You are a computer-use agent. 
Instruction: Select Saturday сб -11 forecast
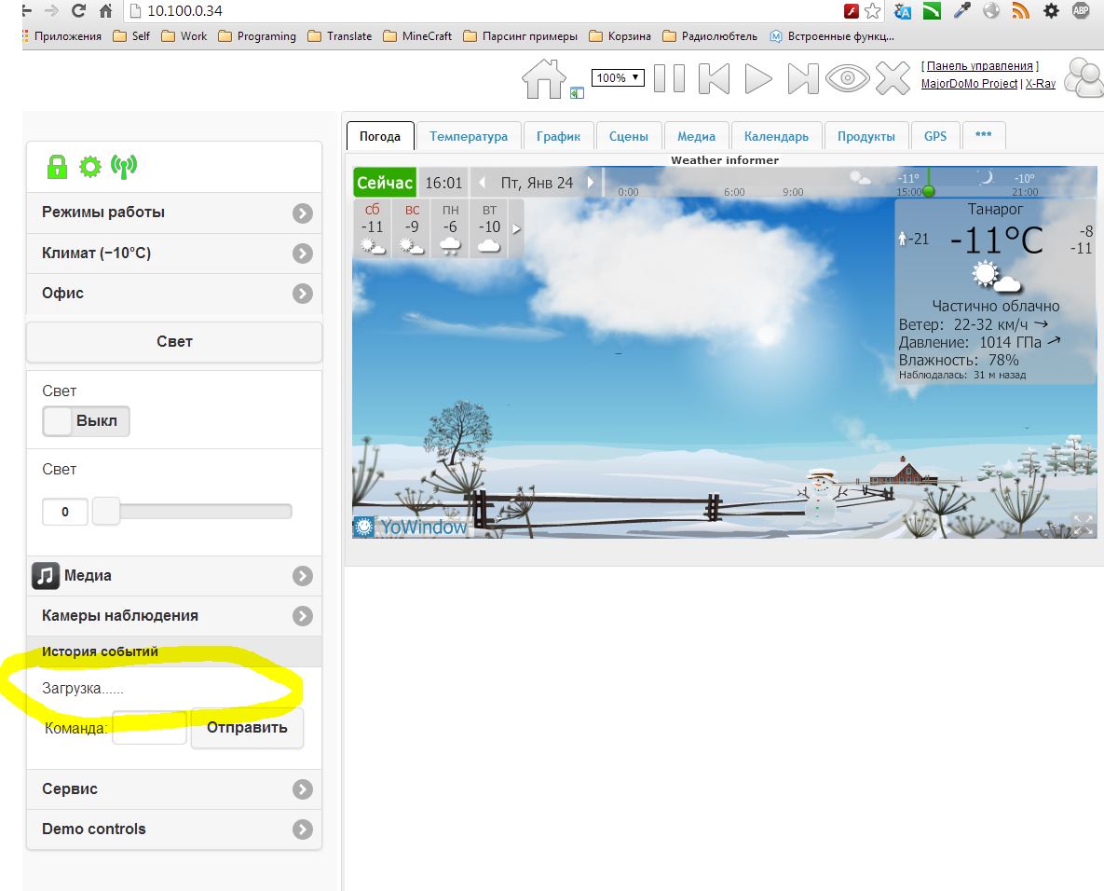coord(373,229)
